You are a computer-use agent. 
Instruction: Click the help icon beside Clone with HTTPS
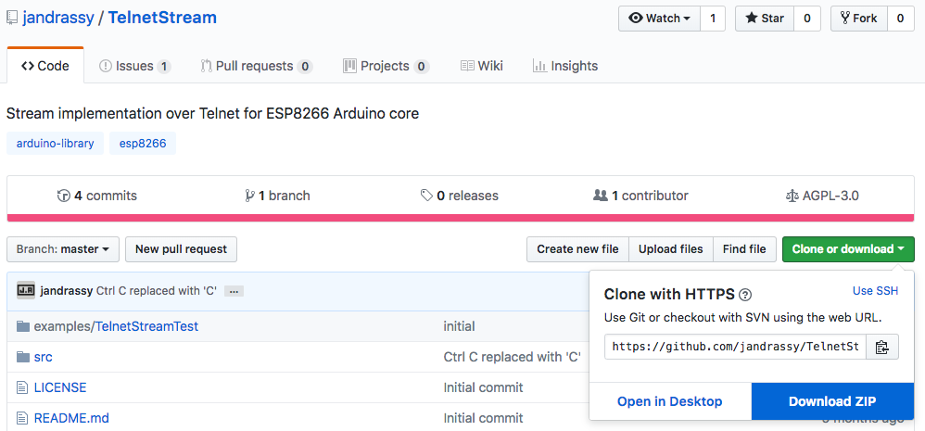(744, 295)
